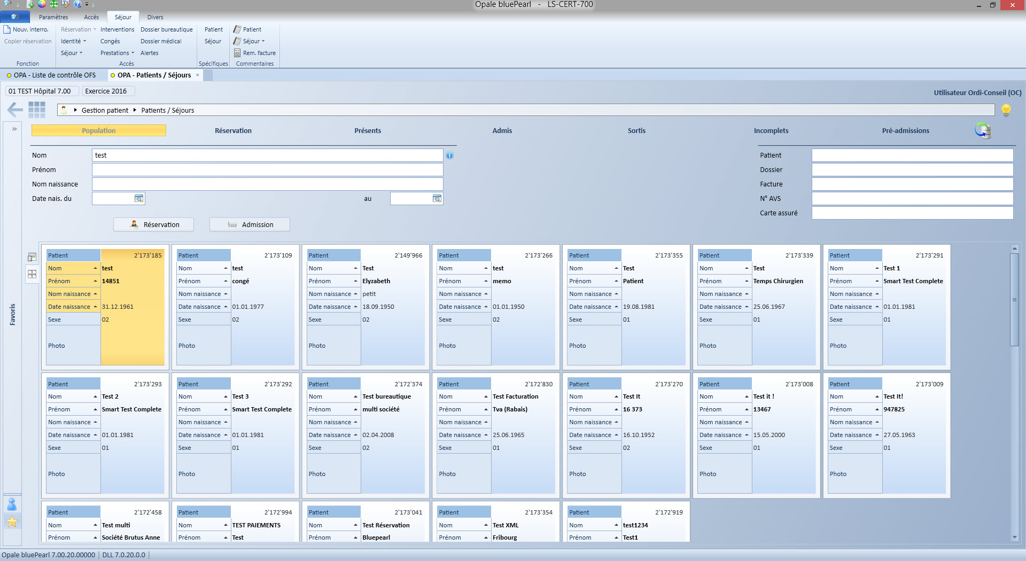Screen dimensions: 1026x561
Task: Expand the Favoris side panel chevron
Action: pos(14,129)
